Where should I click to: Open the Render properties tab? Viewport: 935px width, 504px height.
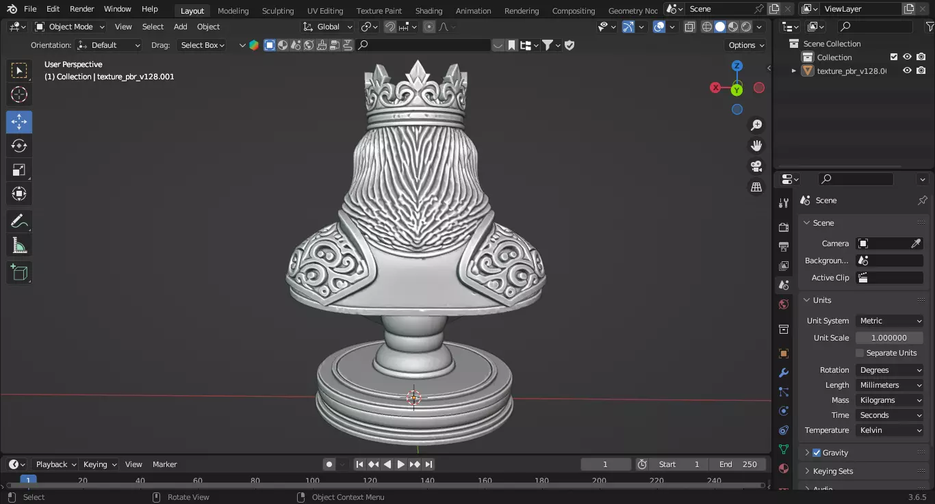(784, 227)
